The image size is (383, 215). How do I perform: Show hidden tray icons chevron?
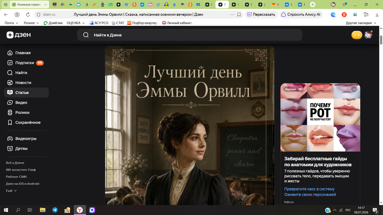pos(334,210)
